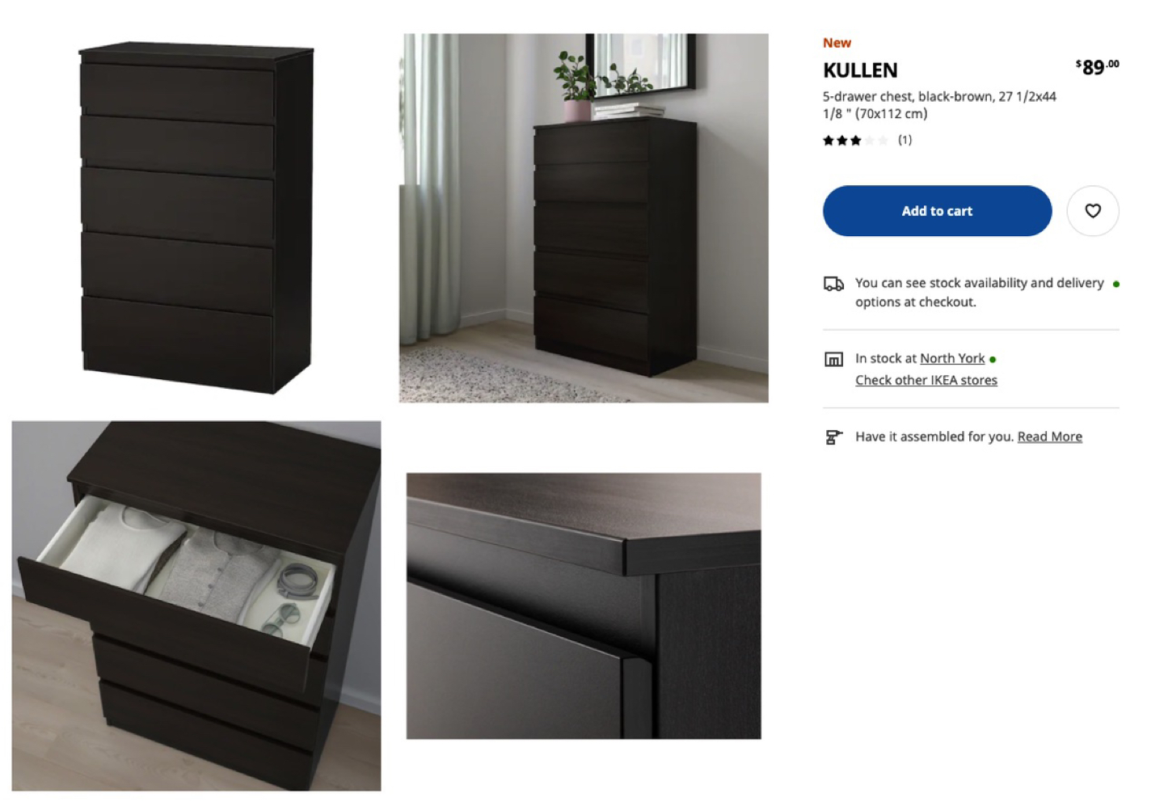The width and height of the screenshot is (1164, 802).
Task: Click the green dot after North York
Action: (x=993, y=359)
